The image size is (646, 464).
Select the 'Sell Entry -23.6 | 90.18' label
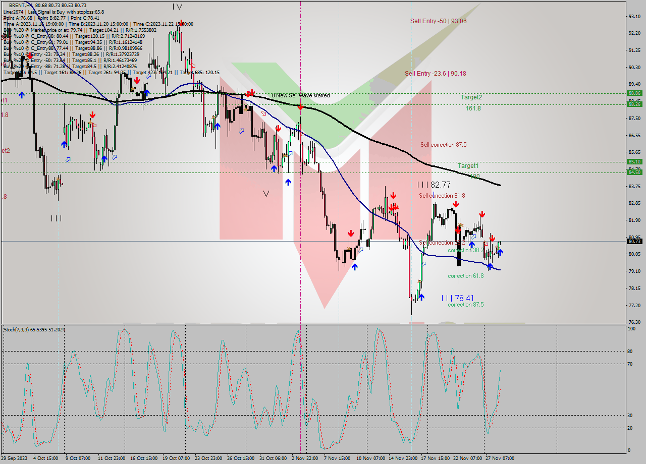tap(435, 74)
